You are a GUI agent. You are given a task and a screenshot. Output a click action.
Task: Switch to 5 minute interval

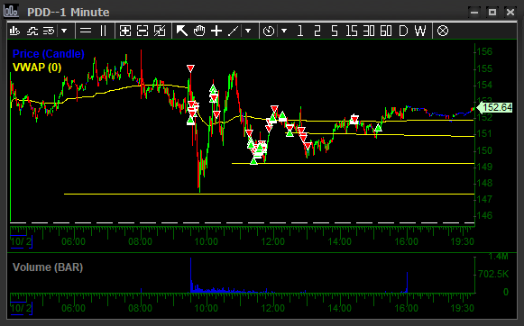pos(335,31)
